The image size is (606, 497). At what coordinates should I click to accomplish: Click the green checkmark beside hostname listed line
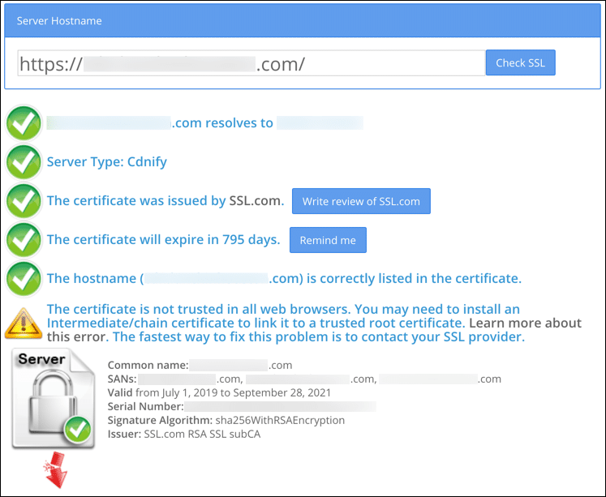[24, 278]
